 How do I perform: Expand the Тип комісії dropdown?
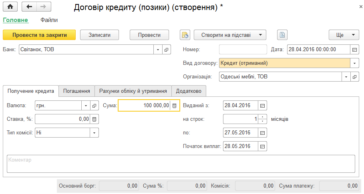click(x=94, y=133)
